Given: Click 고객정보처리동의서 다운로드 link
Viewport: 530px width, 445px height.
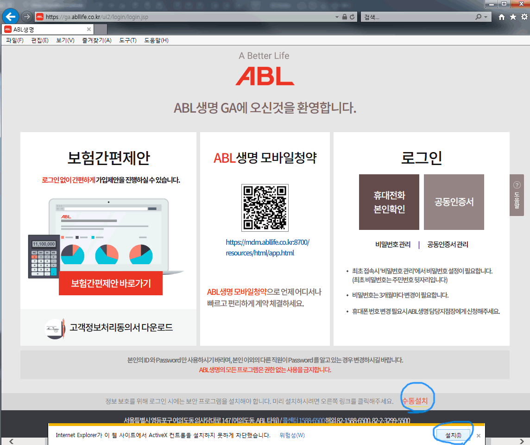Looking at the screenshot, I should pos(121,327).
